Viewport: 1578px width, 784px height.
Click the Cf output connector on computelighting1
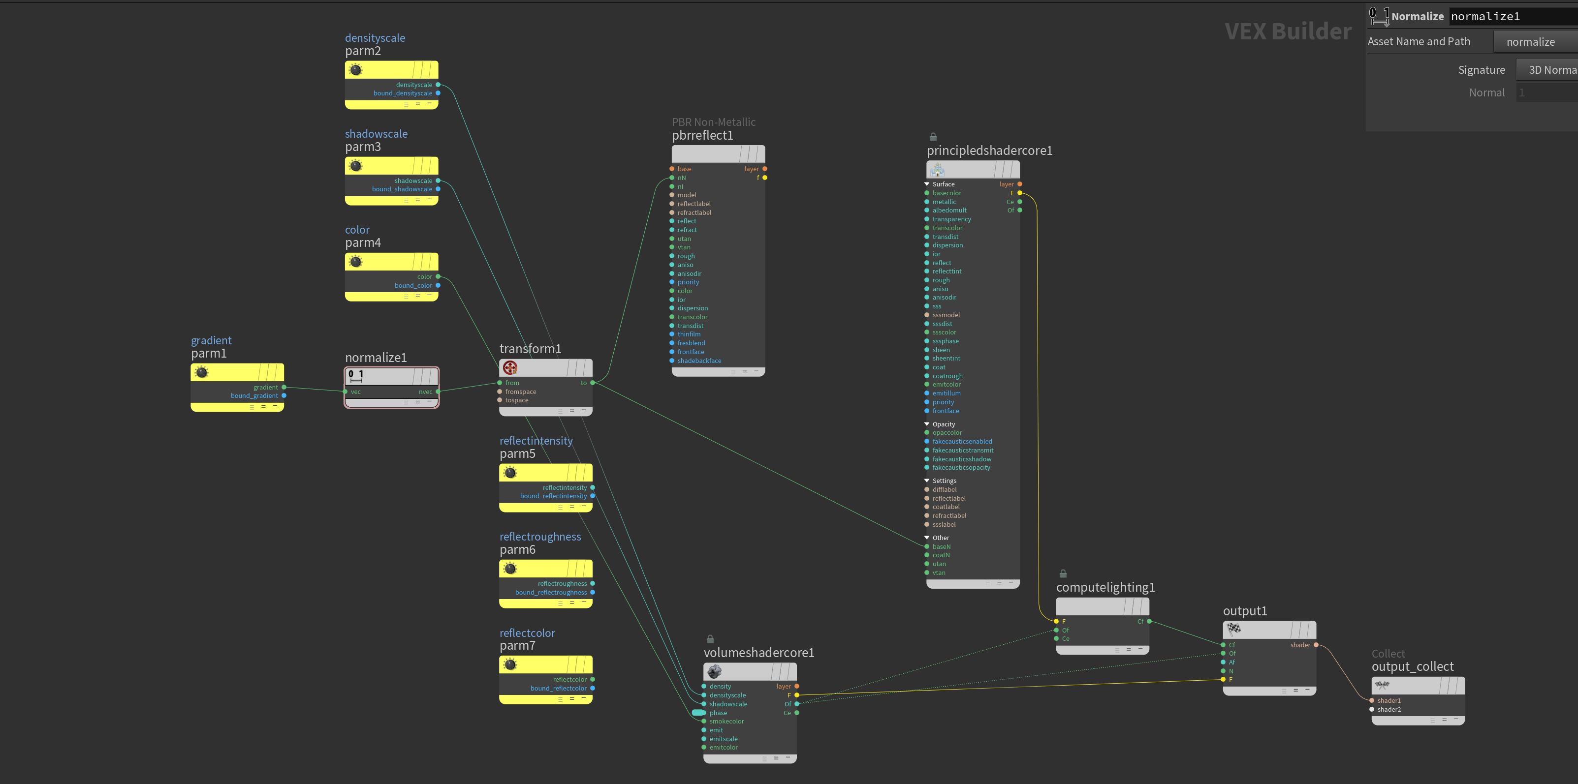click(x=1149, y=621)
